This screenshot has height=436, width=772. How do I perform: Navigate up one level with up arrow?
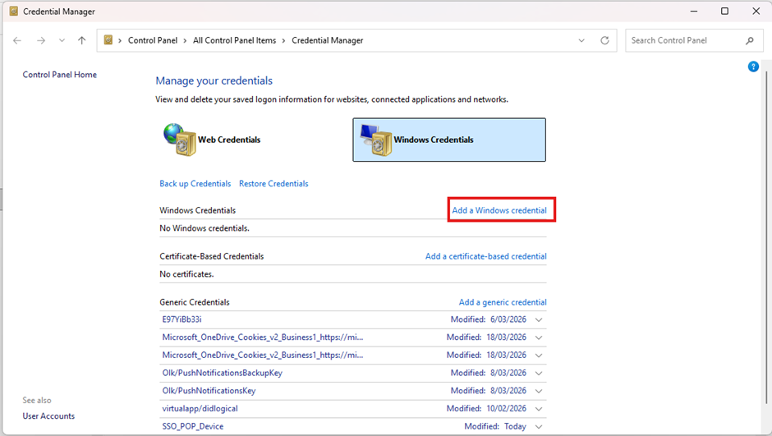(x=81, y=40)
